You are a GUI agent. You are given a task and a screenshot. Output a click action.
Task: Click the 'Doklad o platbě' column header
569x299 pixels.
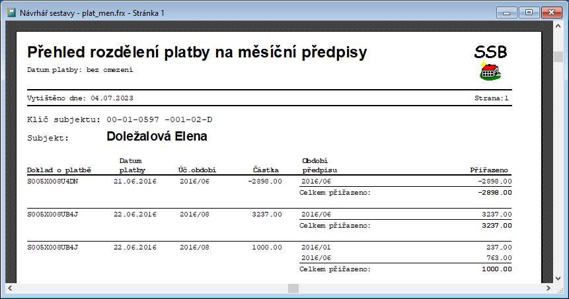click(x=59, y=170)
